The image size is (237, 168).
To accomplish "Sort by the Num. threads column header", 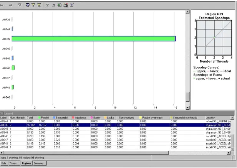I will (18, 118).
